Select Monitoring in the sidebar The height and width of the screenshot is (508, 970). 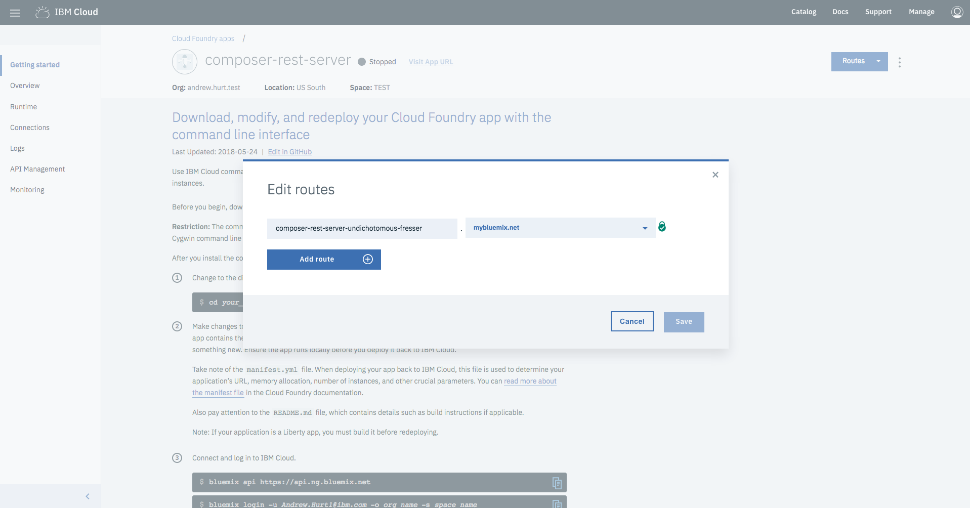[27, 190]
